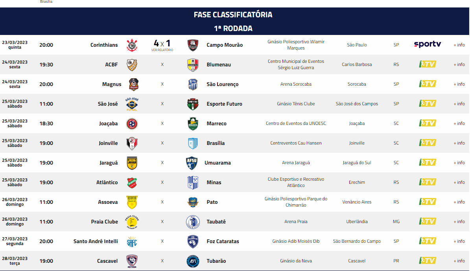470x271 pixels.
Task: Click the TV logo in ACBF row
Action: [428, 64]
